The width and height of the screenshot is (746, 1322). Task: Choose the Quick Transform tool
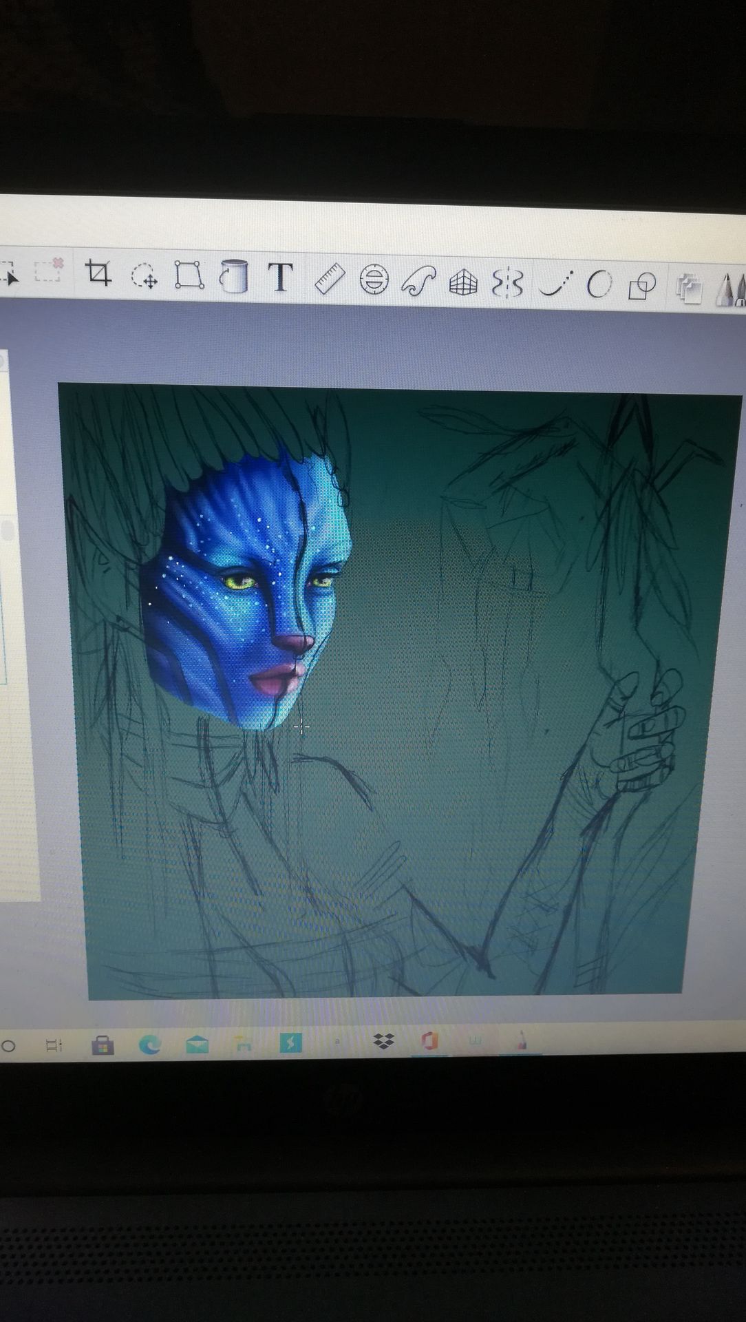145,276
